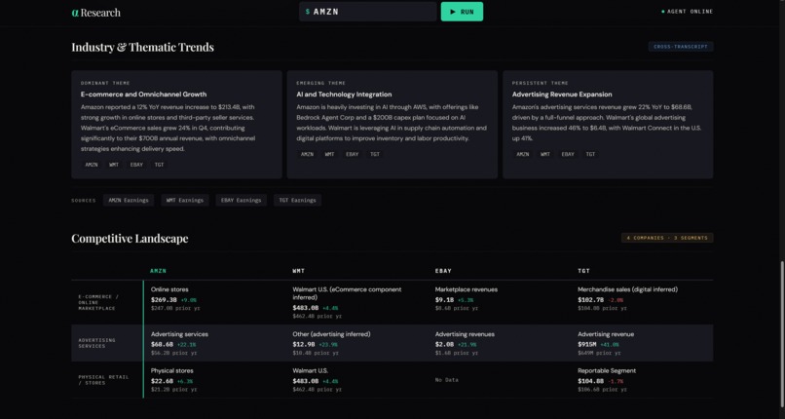Screen dimensions: 785x419
Task: Open the EBAY Earnings source
Action: (x=242, y=200)
